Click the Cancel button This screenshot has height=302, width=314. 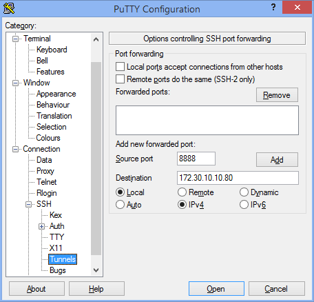[277, 289]
